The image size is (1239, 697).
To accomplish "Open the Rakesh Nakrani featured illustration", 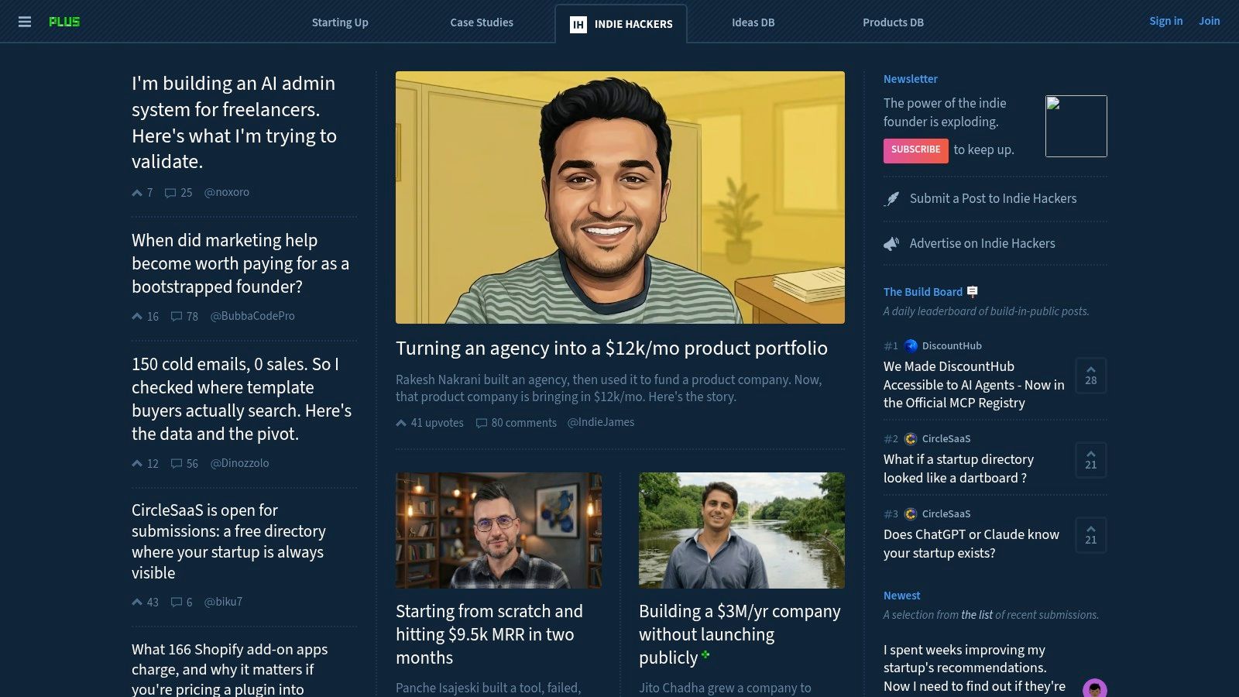I will [x=620, y=197].
